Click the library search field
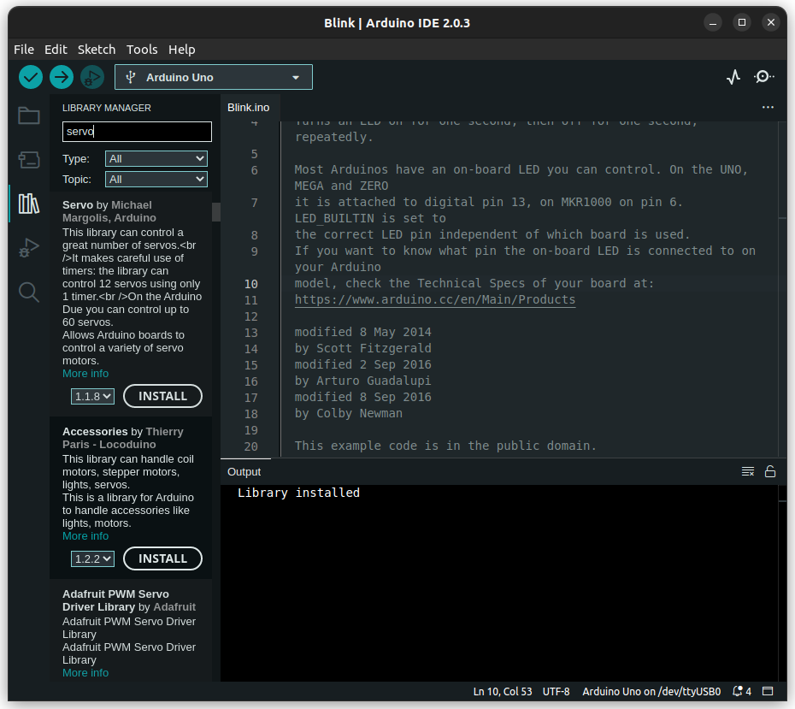This screenshot has height=709, width=795. [137, 132]
